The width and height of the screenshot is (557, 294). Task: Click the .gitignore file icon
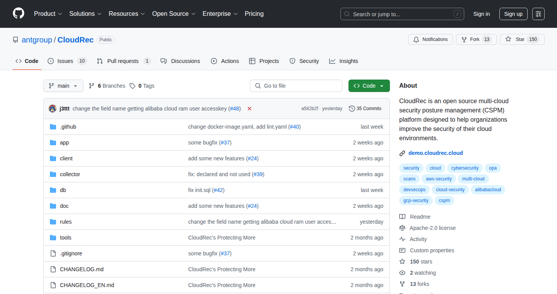pos(53,253)
